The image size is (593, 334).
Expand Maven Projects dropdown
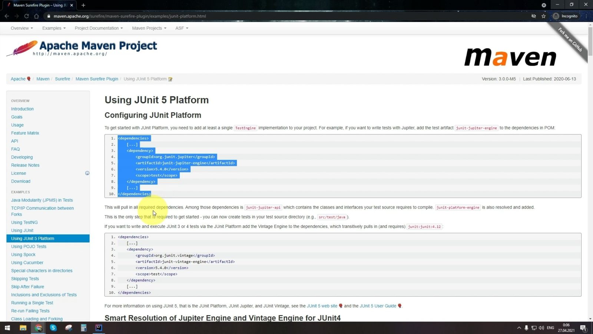coord(149,28)
